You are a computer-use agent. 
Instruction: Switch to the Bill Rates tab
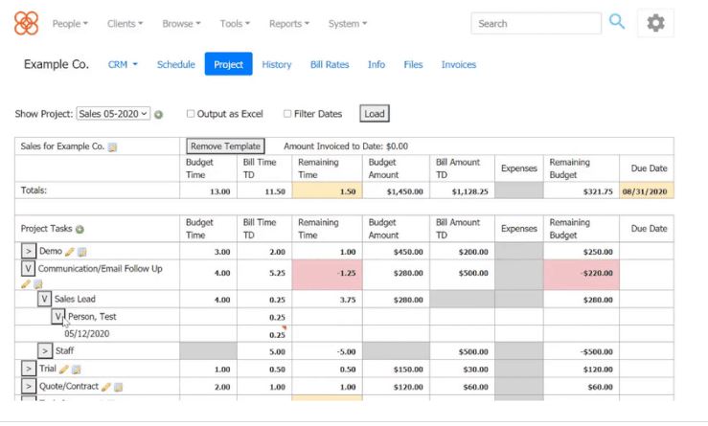[x=330, y=64]
